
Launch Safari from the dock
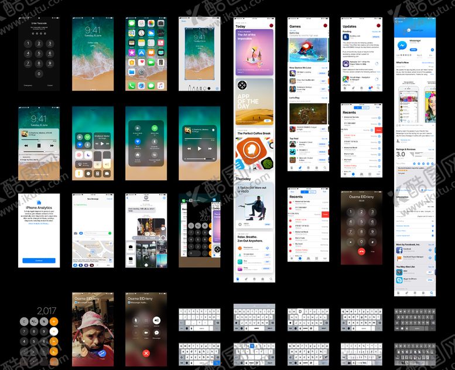point(141,85)
